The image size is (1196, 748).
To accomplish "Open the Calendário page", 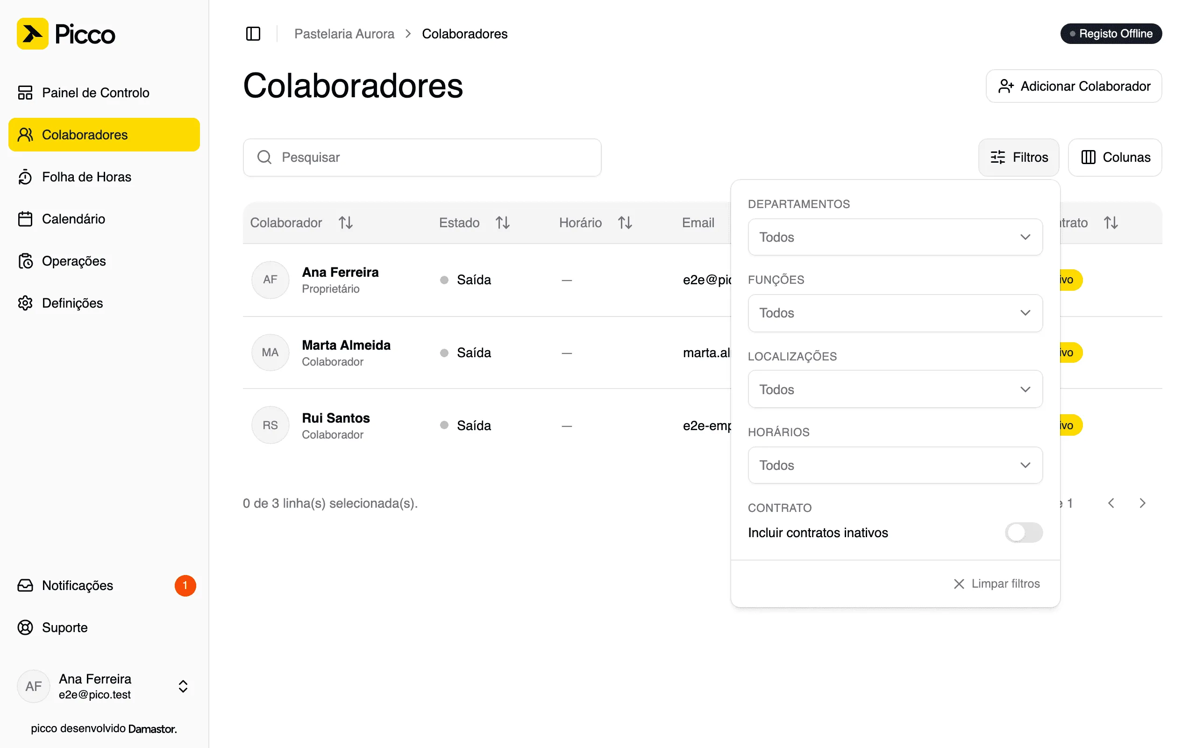I will [104, 219].
